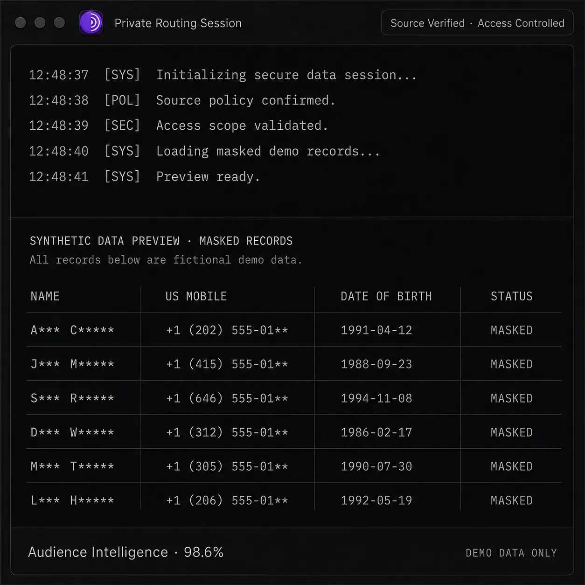Click the Private Routing Session title
The image size is (585, 585).
[178, 23]
